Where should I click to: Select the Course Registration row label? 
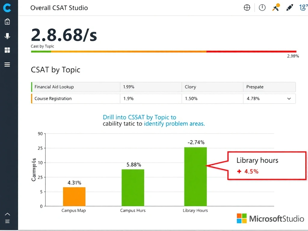(x=53, y=99)
